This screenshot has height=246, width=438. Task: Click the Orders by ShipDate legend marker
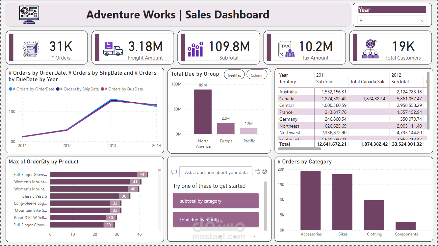(x=58, y=89)
